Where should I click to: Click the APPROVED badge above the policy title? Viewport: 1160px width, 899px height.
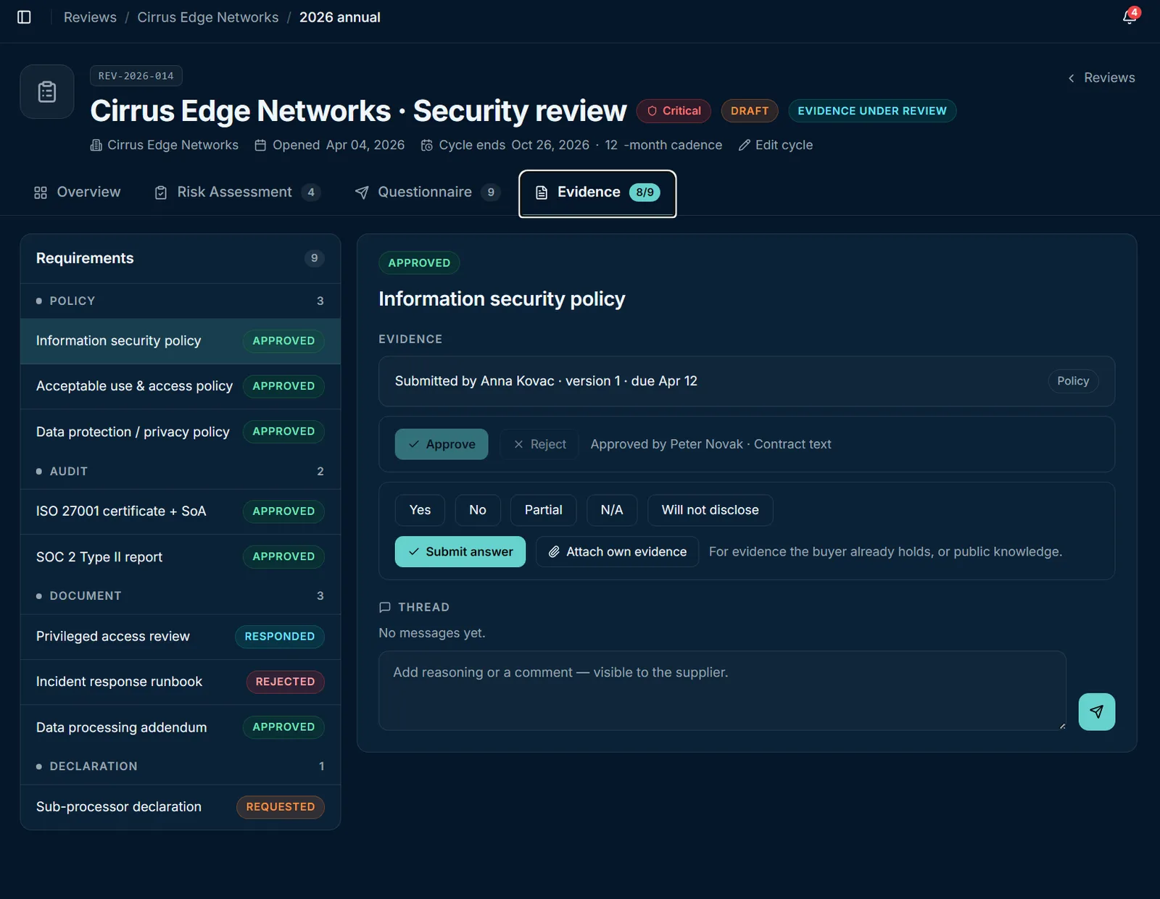(419, 263)
